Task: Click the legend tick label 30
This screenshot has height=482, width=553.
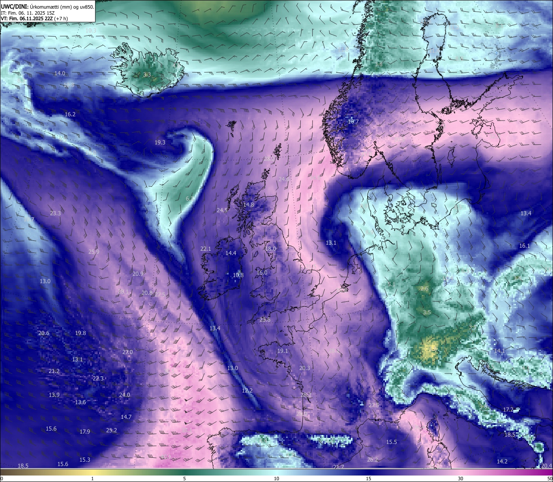Action: [x=461, y=479]
